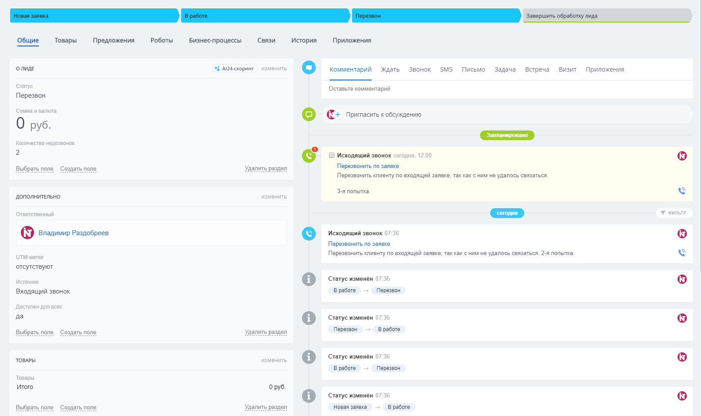Click the AI24-скоринг badge
Image resolution: width=701 pixels, height=416 pixels.
[235, 69]
